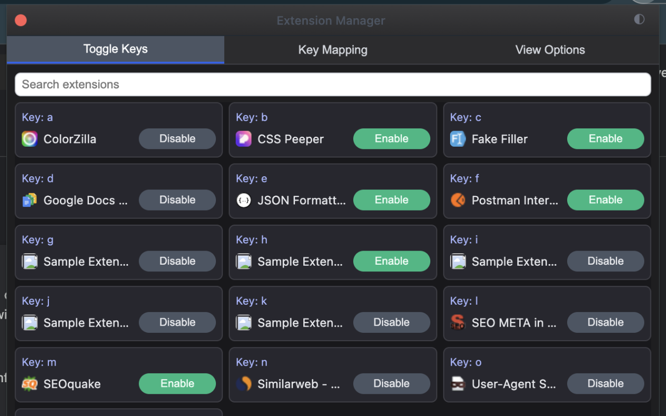The height and width of the screenshot is (416, 666).
Task: Open the View Options tab
Action: point(550,50)
